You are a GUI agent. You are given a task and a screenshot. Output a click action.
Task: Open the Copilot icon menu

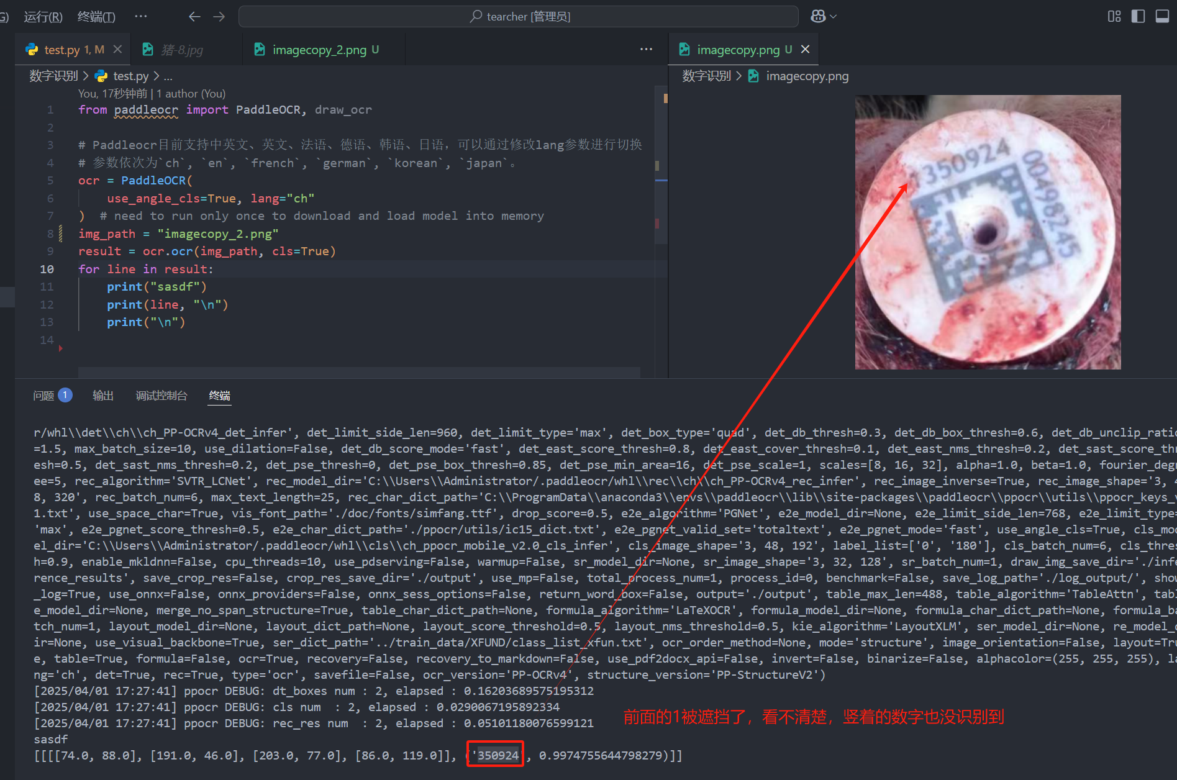click(818, 17)
